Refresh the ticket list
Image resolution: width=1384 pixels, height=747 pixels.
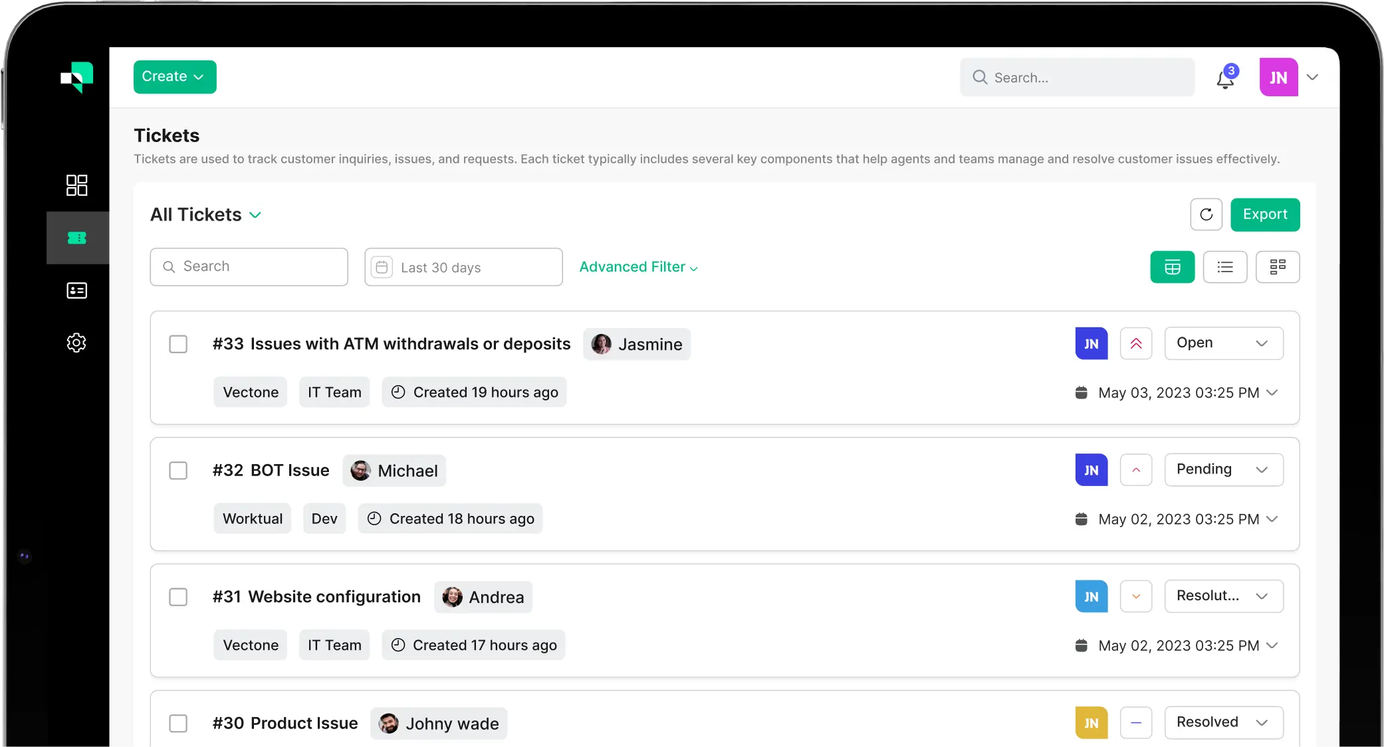[1206, 214]
